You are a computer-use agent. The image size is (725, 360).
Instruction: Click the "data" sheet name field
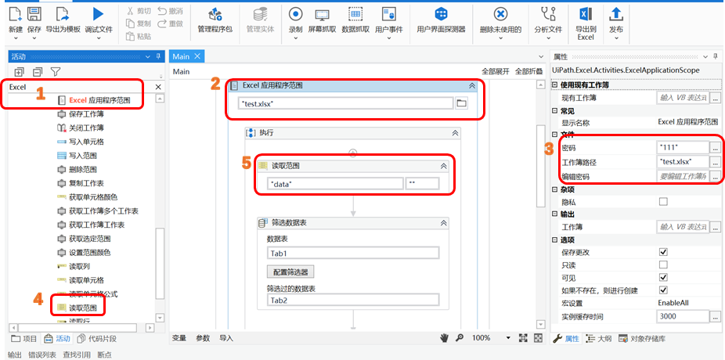335,183
